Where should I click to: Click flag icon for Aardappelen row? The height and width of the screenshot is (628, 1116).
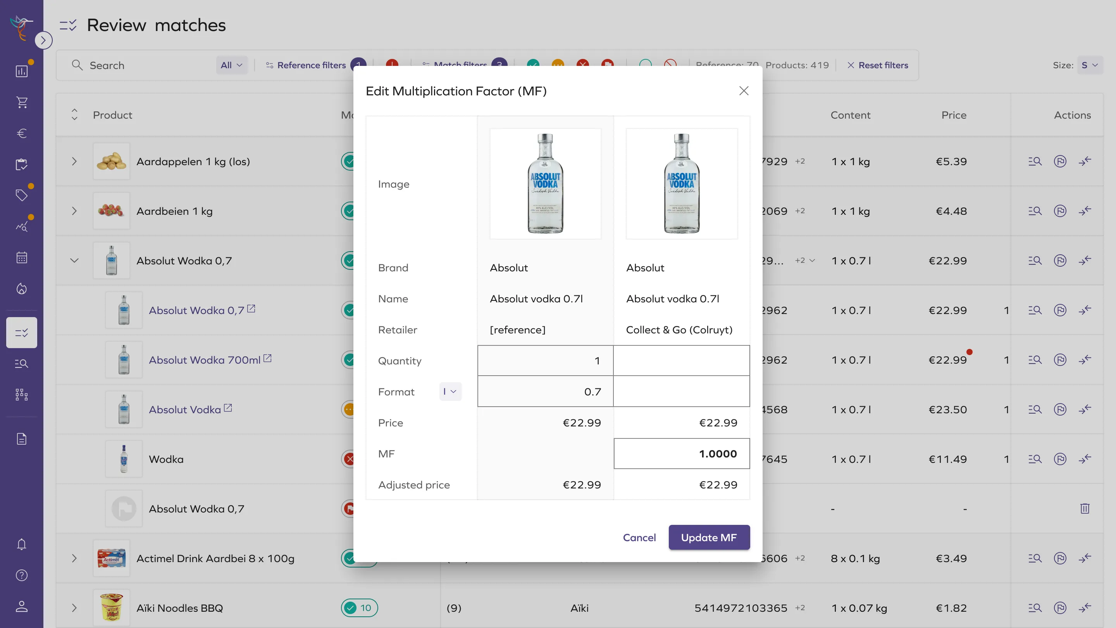[1060, 161]
